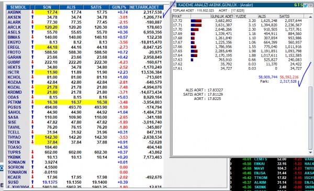Click TTKOM in the black ticker list
This screenshot has height=191, width=314.
tap(260, 178)
